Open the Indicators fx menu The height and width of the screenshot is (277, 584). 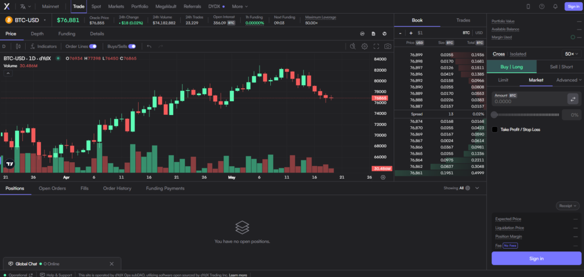[43, 47]
